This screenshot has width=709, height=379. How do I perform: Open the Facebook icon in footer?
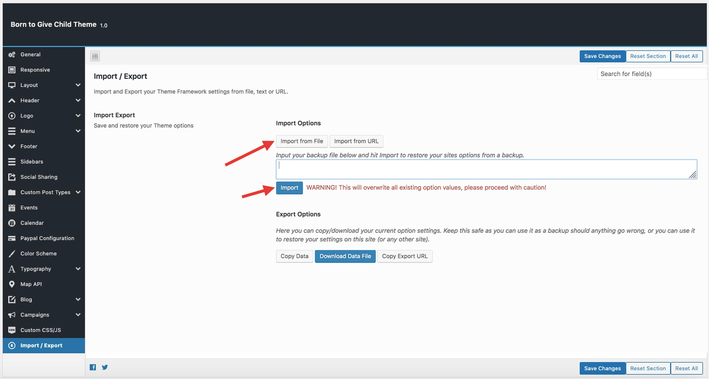93,368
